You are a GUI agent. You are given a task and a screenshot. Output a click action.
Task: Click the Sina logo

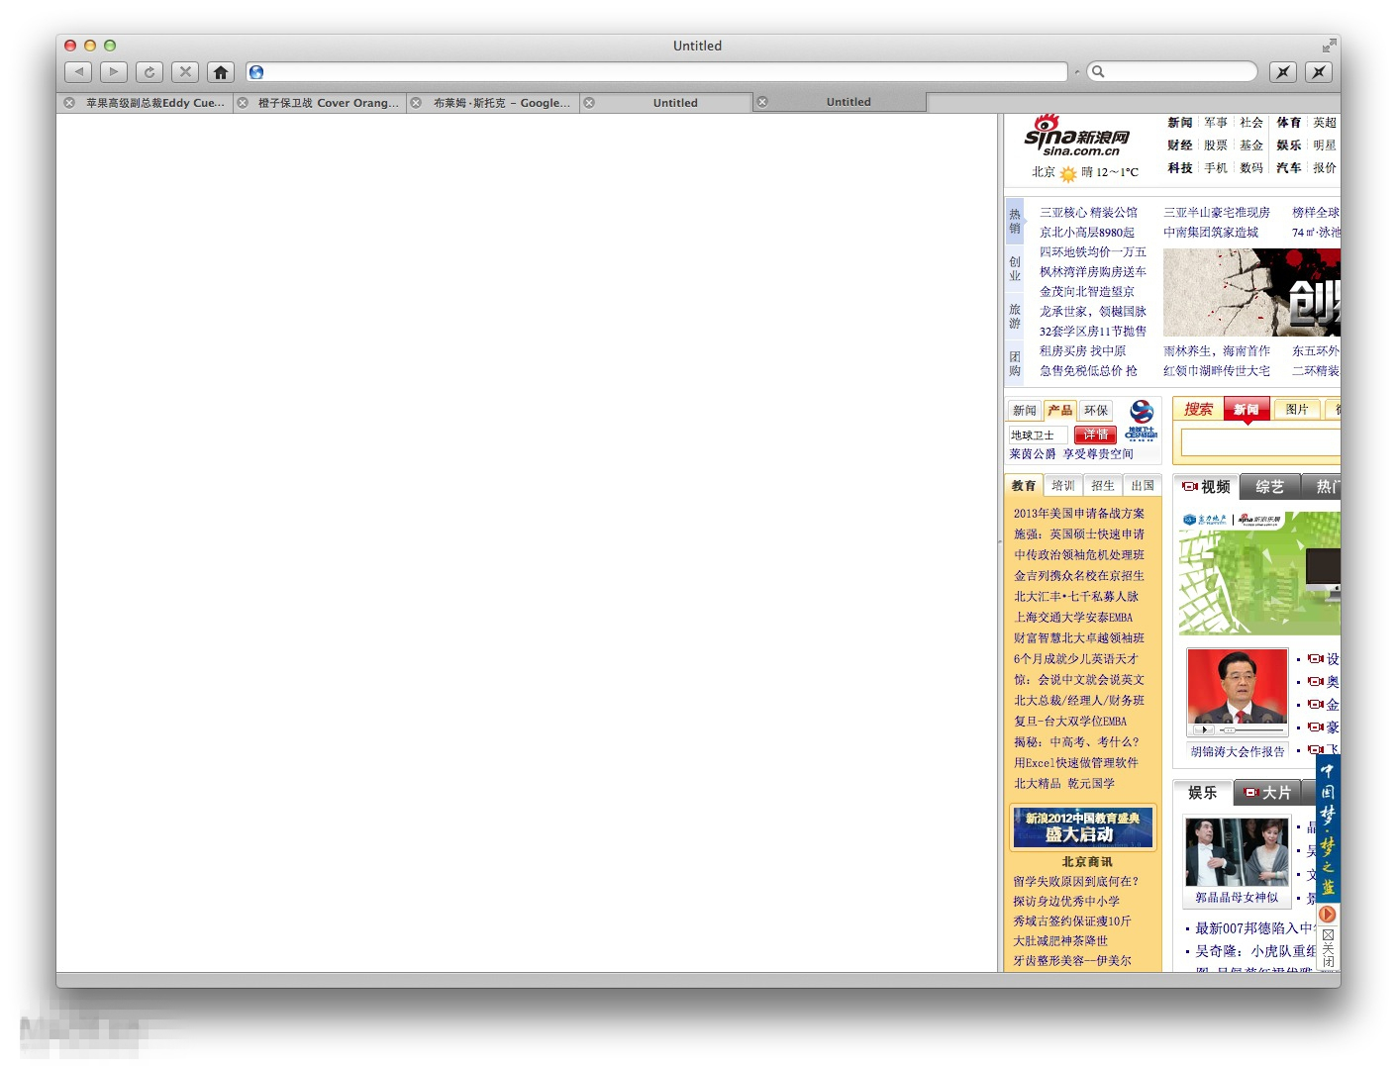(x=1077, y=137)
